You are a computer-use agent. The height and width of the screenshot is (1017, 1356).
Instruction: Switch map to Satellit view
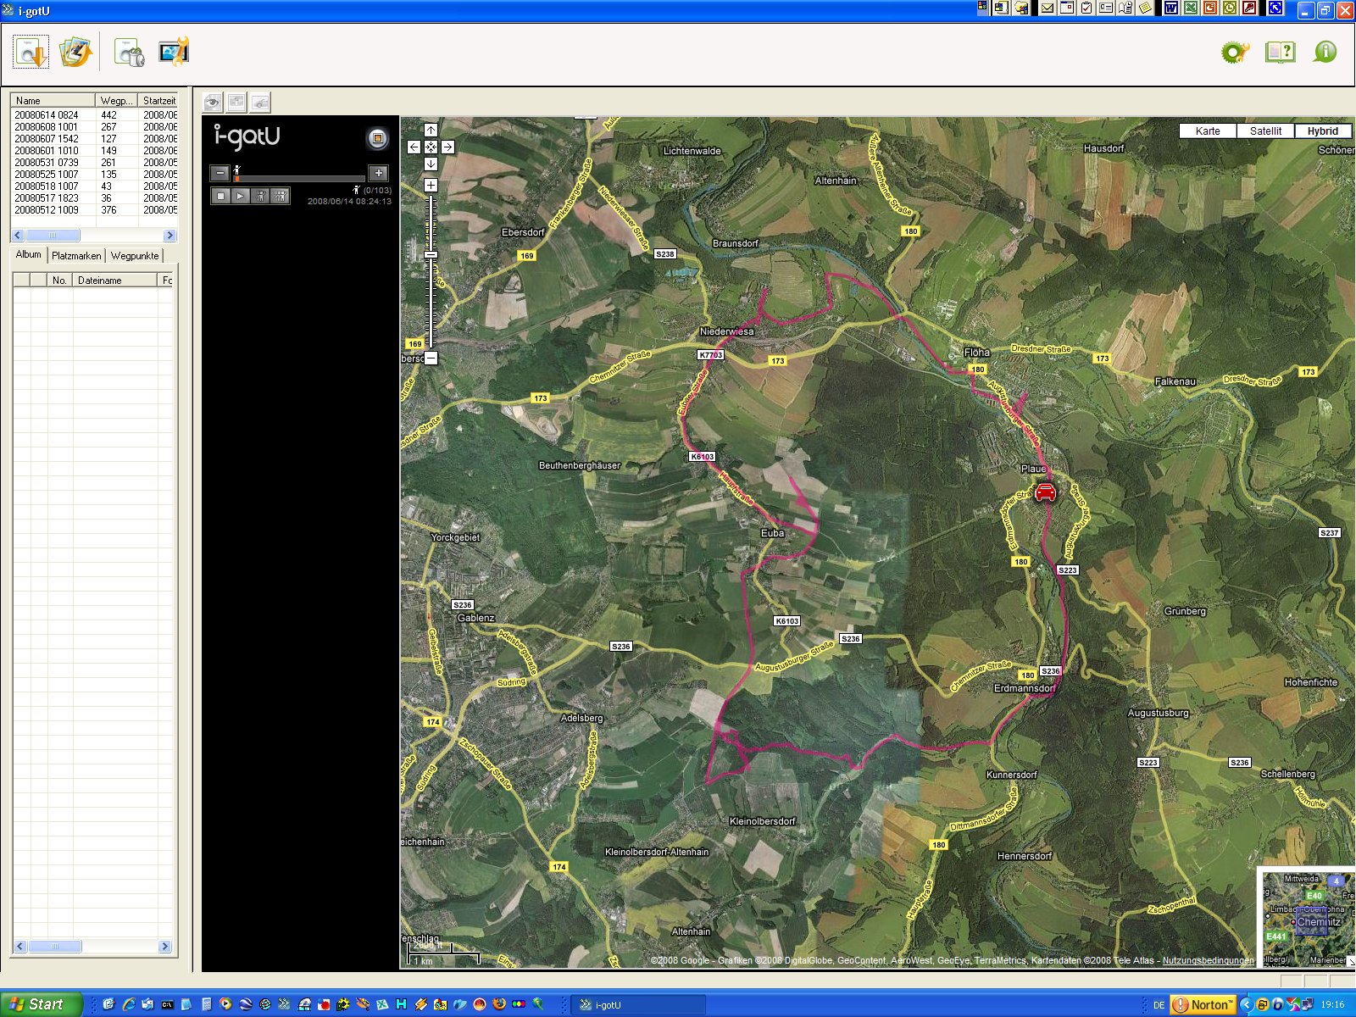[1265, 131]
